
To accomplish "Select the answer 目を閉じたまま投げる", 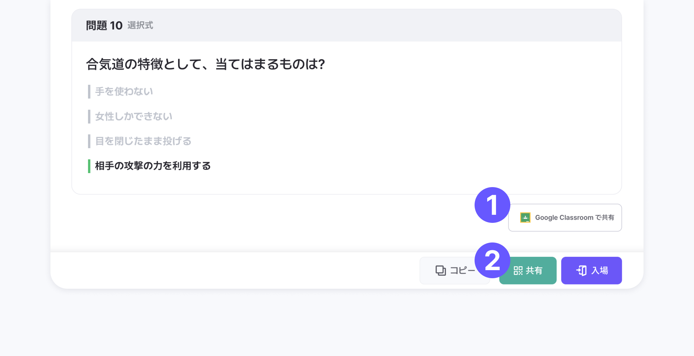I will tap(143, 141).
